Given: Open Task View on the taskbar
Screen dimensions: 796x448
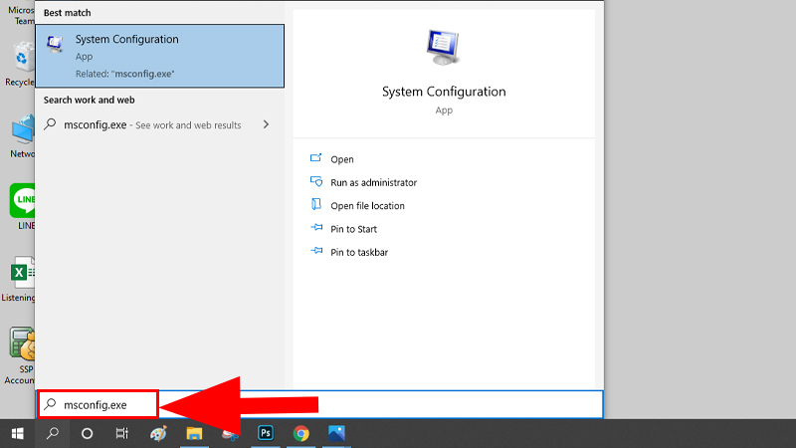Looking at the screenshot, I should [121, 434].
